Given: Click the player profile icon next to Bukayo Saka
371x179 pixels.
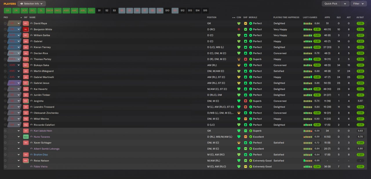Looking at the screenshot, I should [x=31, y=65].
